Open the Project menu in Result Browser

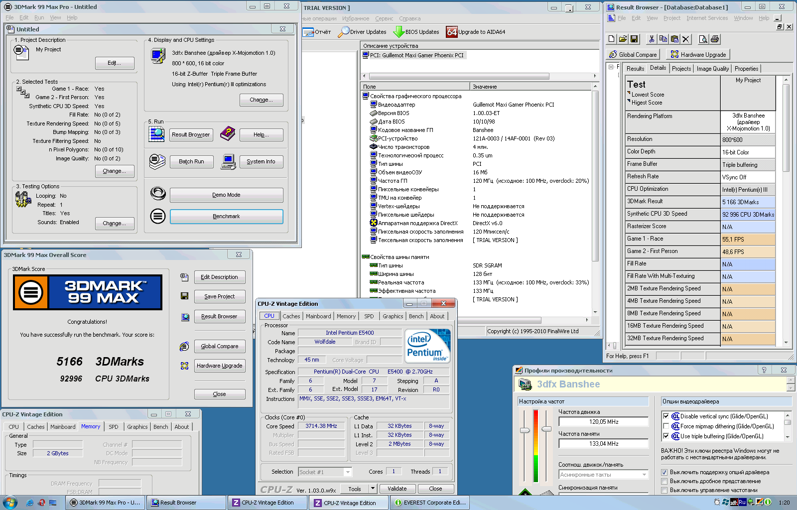[671, 18]
